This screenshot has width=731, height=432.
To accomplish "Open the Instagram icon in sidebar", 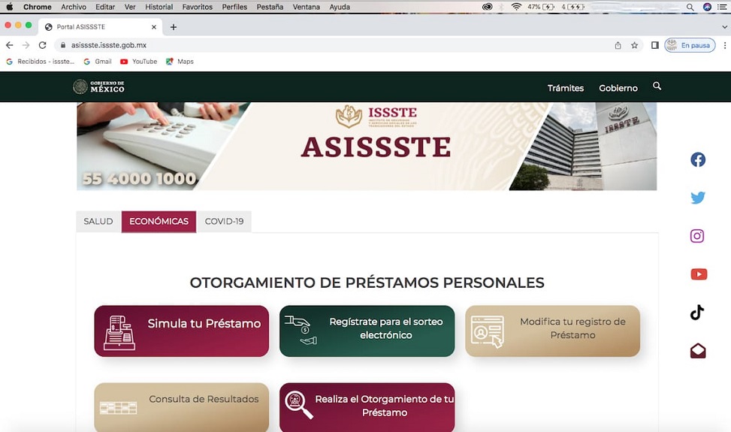I will pyautogui.click(x=697, y=236).
